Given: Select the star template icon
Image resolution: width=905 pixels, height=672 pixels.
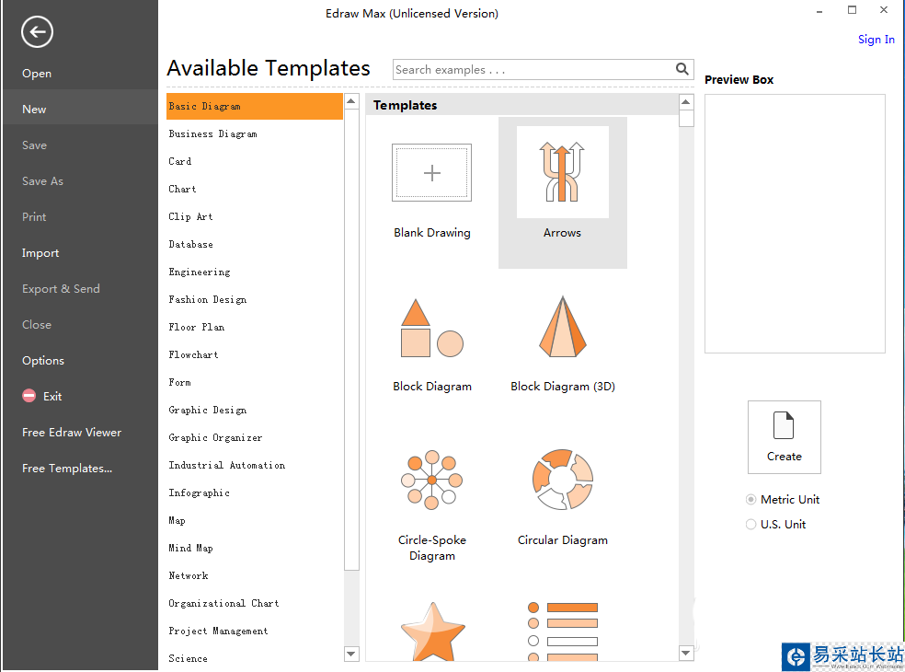Looking at the screenshot, I should tap(433, 631).
